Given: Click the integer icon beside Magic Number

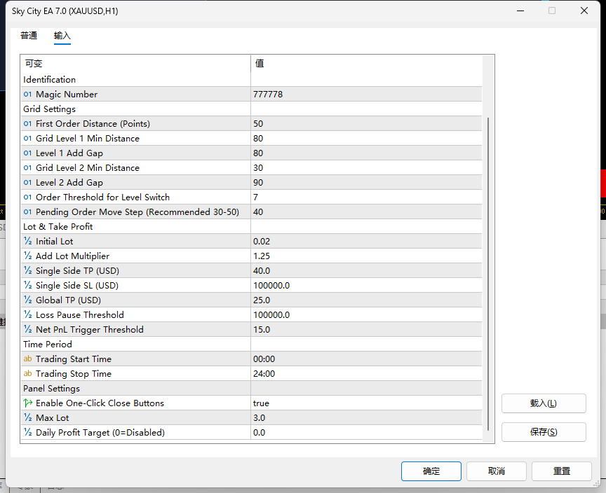Looking at the screenshot, I should [27, 94].
